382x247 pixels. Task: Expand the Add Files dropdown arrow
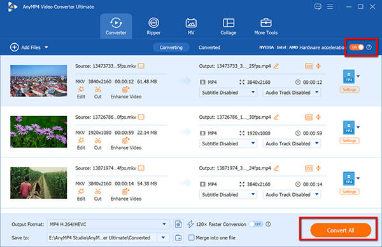coord(46,48)
